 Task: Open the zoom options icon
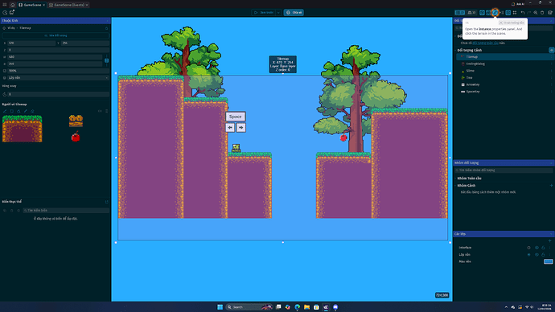[536, 12]
